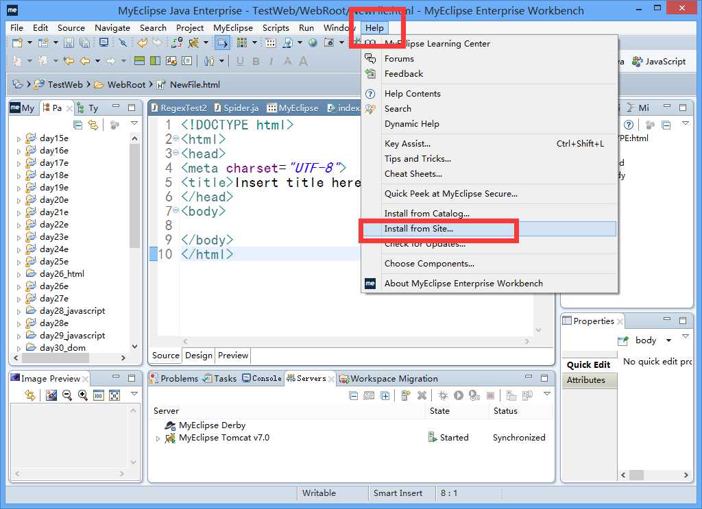
Task: Click the Zoom In magnifier in Image Preview
Action: tap(83, 395)
